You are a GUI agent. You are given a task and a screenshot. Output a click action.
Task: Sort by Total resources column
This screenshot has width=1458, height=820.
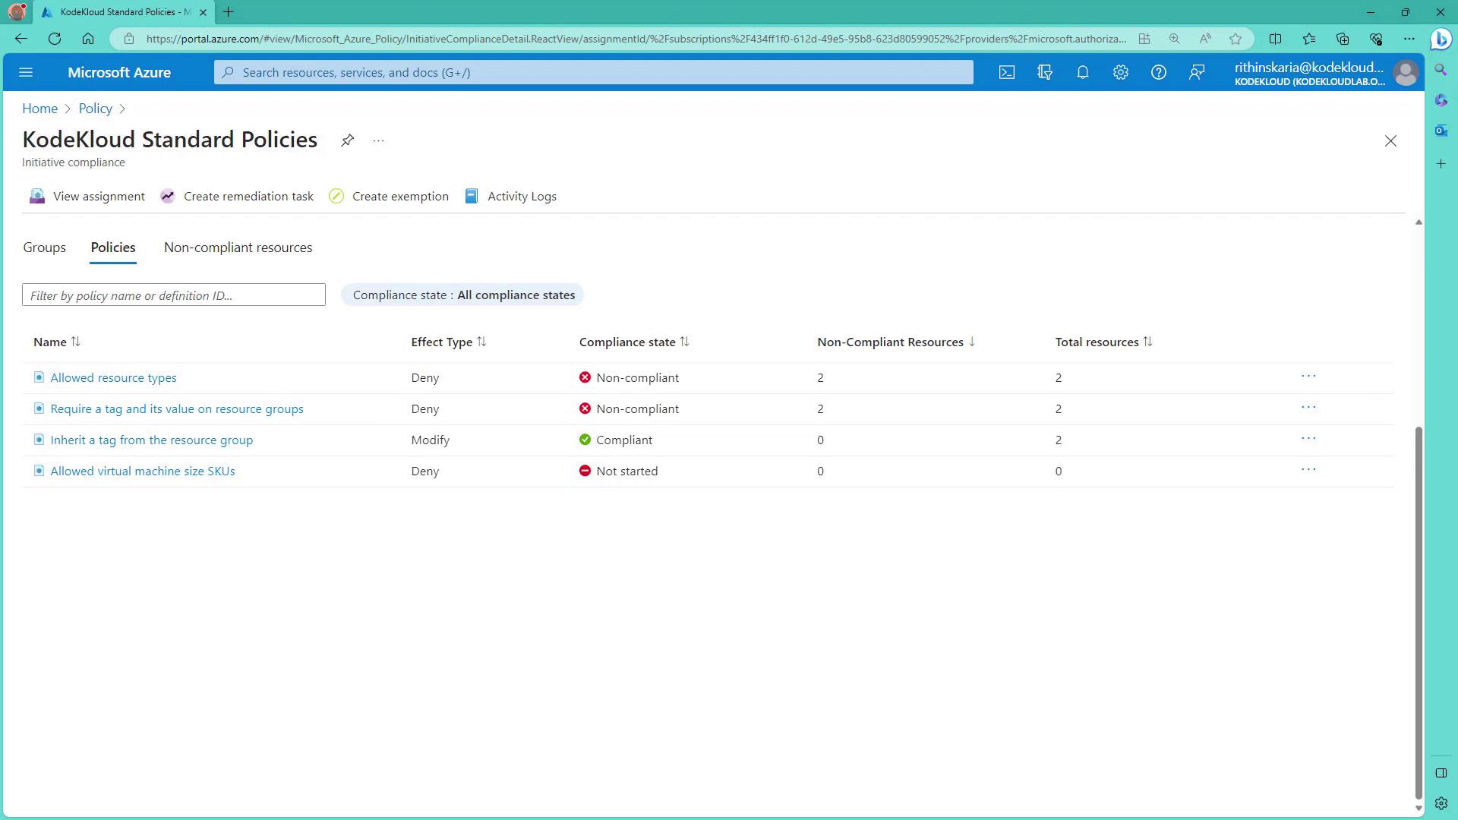pyautogui.click(x=1097, y=342)
